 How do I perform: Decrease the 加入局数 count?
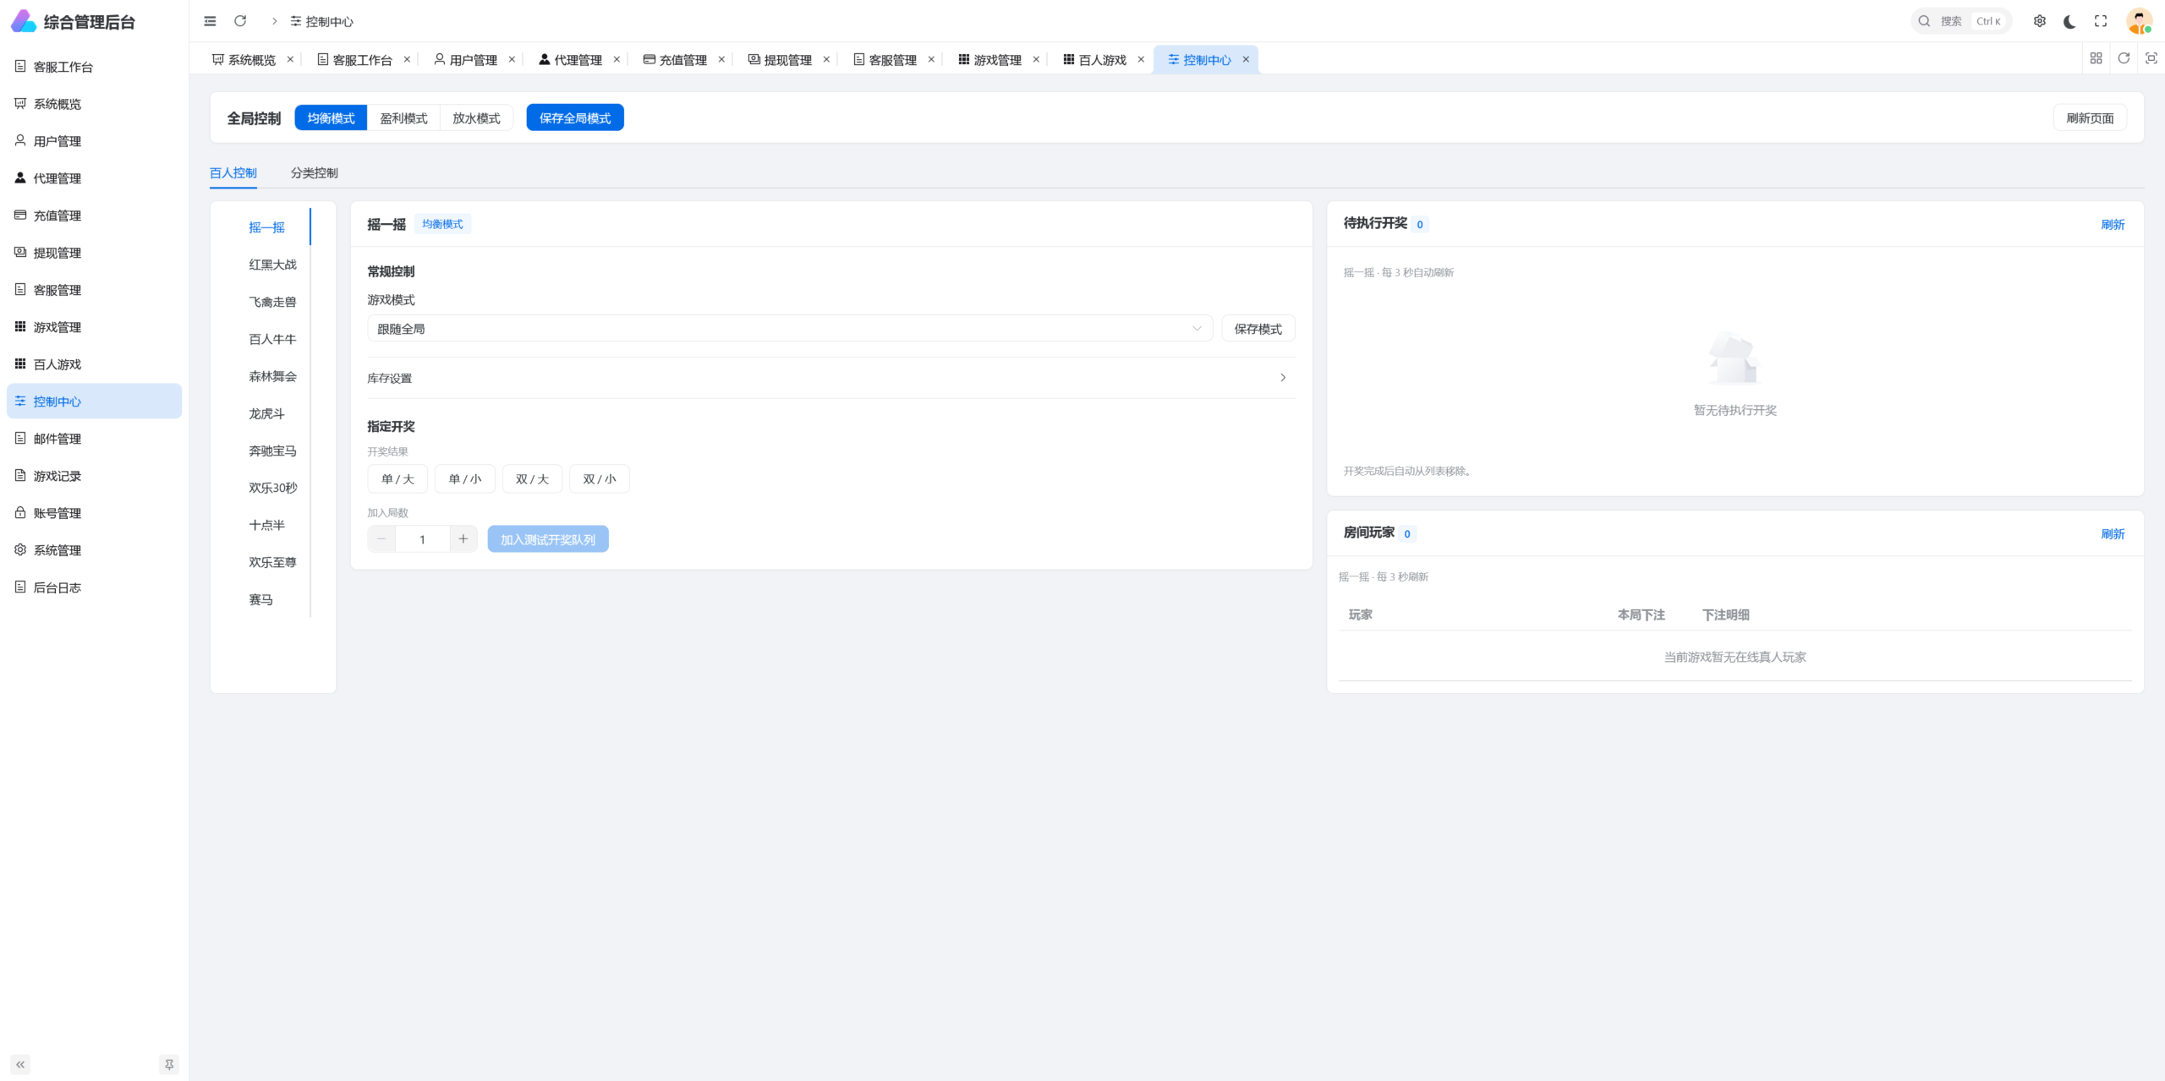point(381,539)
